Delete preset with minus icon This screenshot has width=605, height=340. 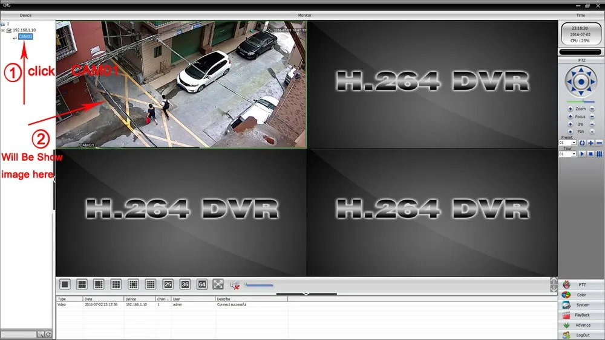(599, 143)
